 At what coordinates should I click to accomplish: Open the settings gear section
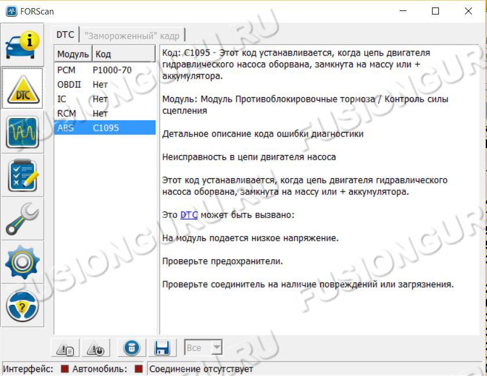23,263
